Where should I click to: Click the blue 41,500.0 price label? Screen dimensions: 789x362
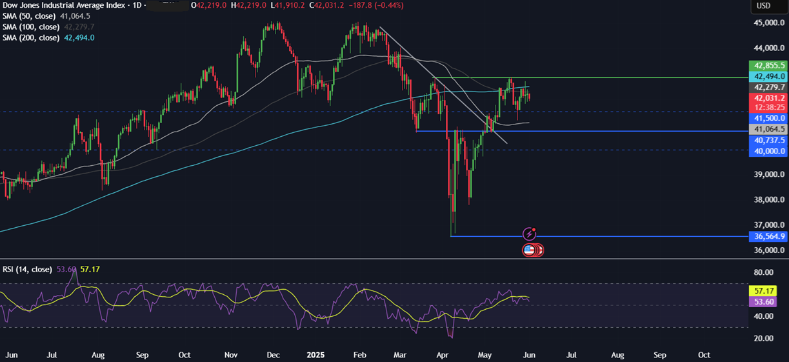click(x=768, y=119)
